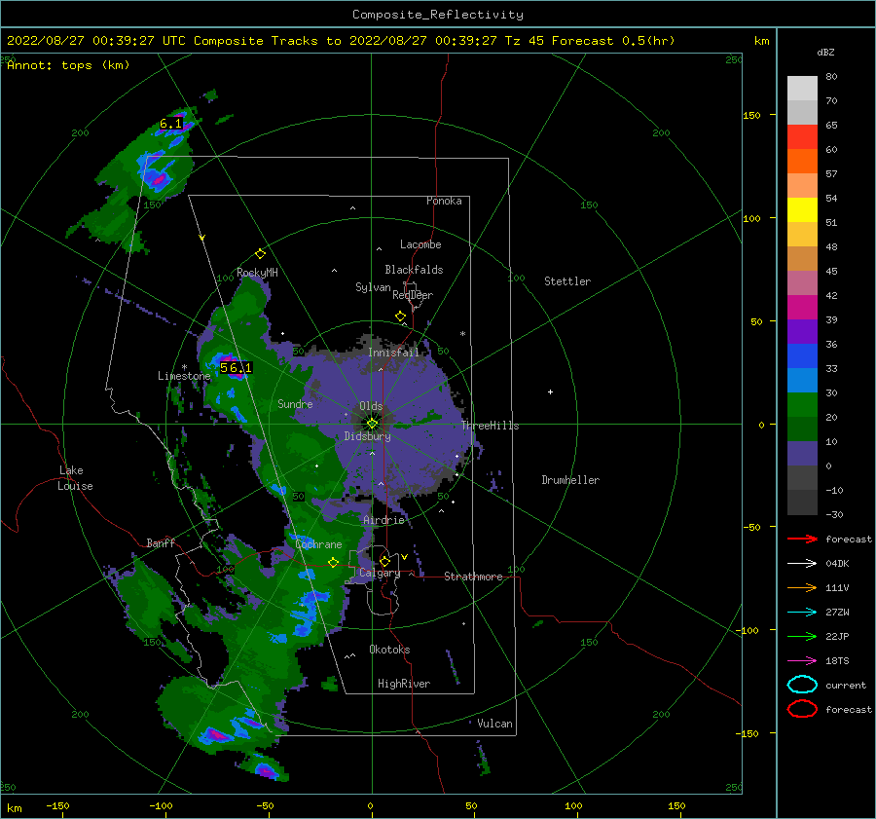
Task: Click the Banff label
Action: coord(161,543)
